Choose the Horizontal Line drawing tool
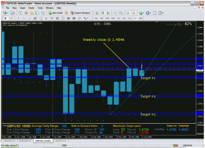Screen dimensions: 205x148 coord(24,18)
